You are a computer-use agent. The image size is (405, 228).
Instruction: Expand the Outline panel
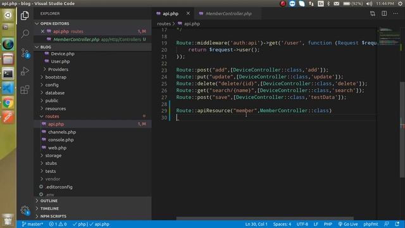click(x=93, y=201)
